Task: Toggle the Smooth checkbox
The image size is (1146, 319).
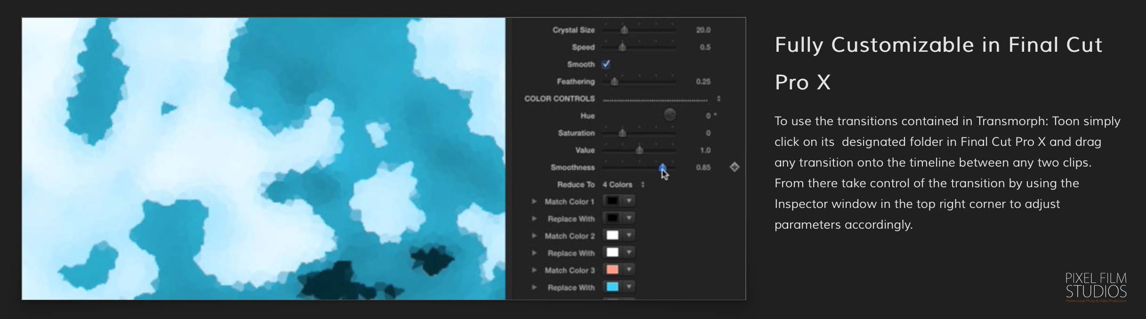Action: point(606,64)
